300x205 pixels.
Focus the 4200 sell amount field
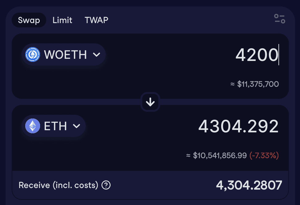(x=257, y=55)
